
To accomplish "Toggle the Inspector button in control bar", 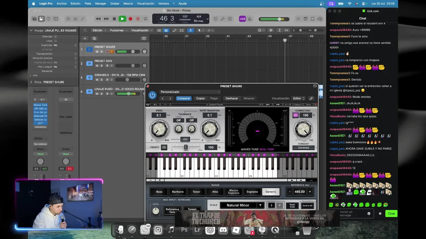I will 41,19.
